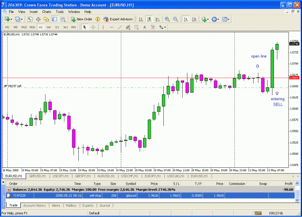
Task: Select the M15 timeframe
Action: click(24, 27)
